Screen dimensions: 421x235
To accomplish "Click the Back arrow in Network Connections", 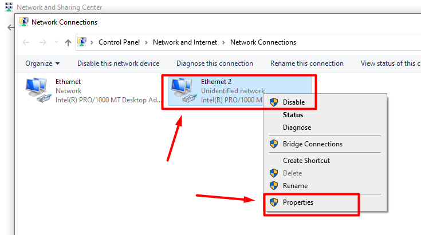I will click(x=26, y=42).
